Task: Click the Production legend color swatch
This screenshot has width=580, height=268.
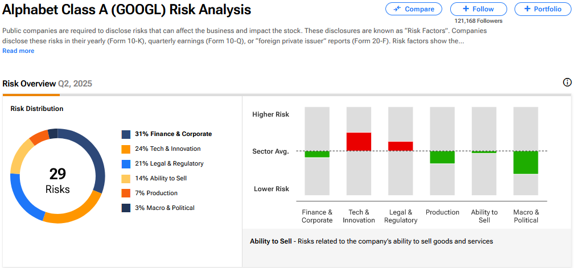Action: 126,193
